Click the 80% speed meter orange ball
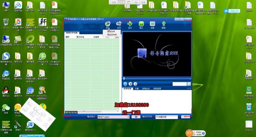This screenshot has height=137, width=256. [x=189, y=133]
